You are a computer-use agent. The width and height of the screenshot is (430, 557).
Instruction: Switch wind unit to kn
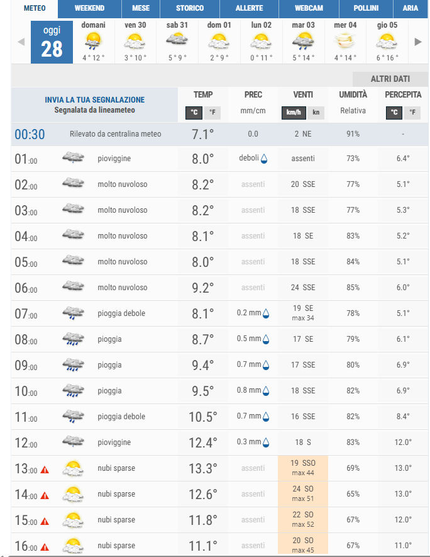pyautogui.click(x=316, y=113)
